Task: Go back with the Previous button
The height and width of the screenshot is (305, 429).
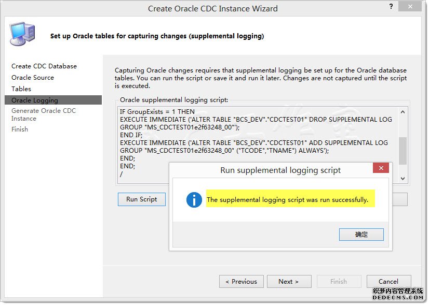Action: click(x=241, y=281)
